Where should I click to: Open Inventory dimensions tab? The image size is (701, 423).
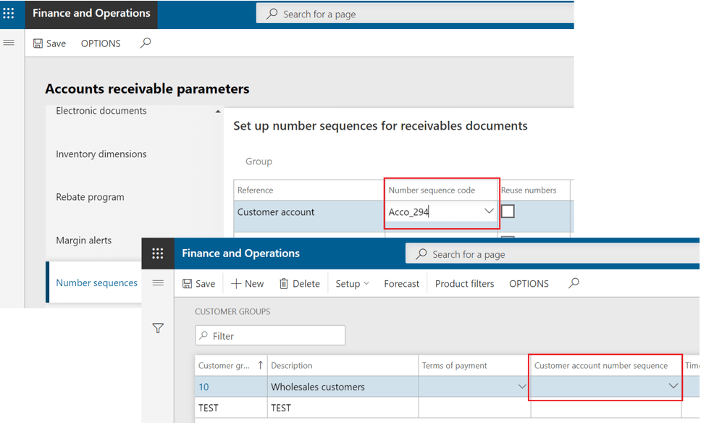101,154
